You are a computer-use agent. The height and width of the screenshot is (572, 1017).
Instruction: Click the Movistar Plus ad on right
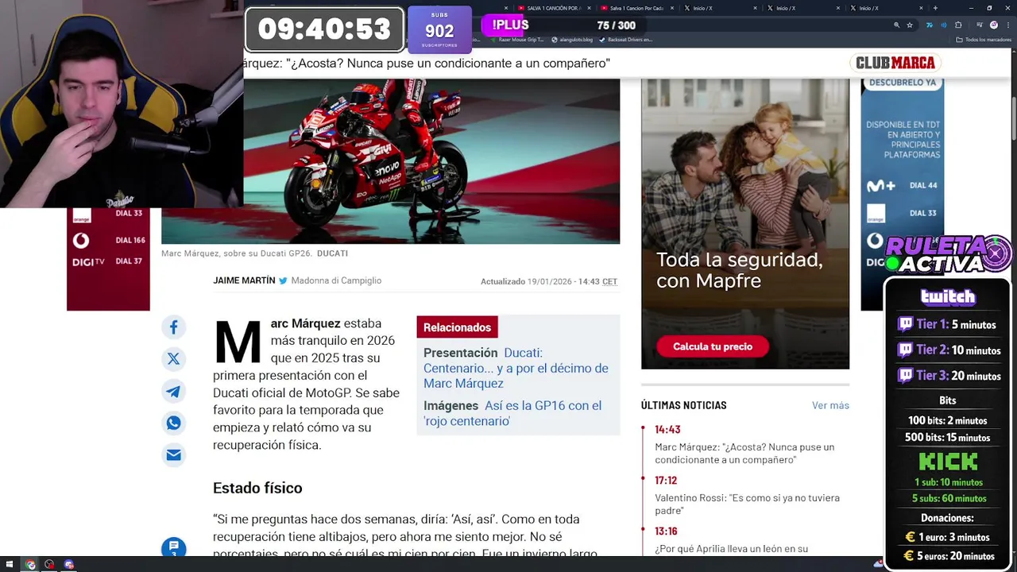tap(902, 194)
